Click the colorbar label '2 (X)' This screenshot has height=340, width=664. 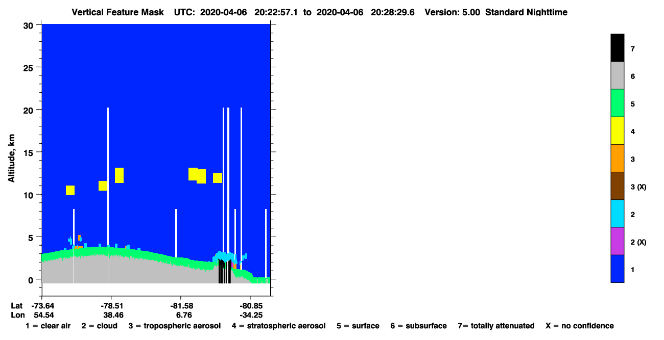[638, 242]
